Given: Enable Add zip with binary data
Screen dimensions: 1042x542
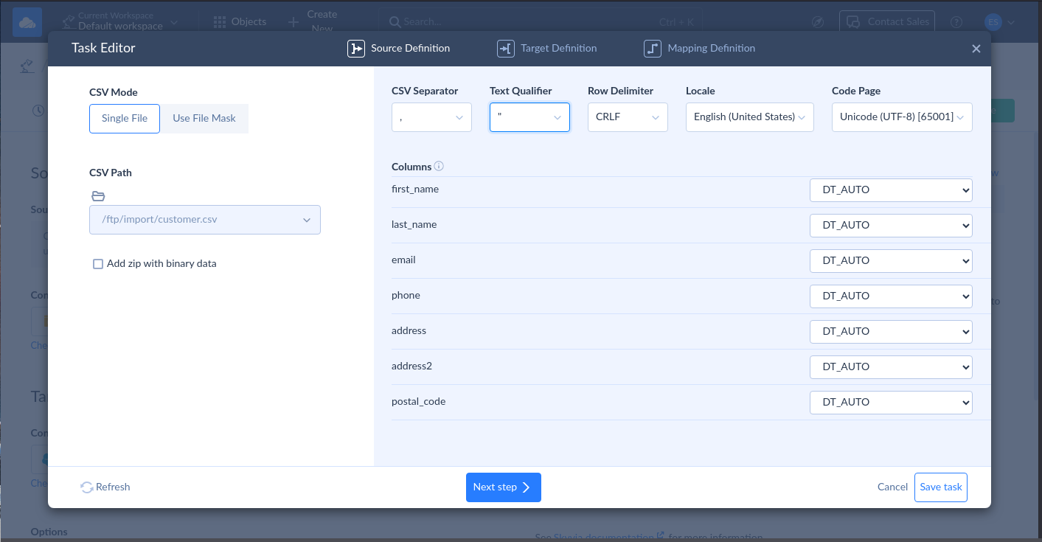Looking at the screenshot, I should coord(98,263).
